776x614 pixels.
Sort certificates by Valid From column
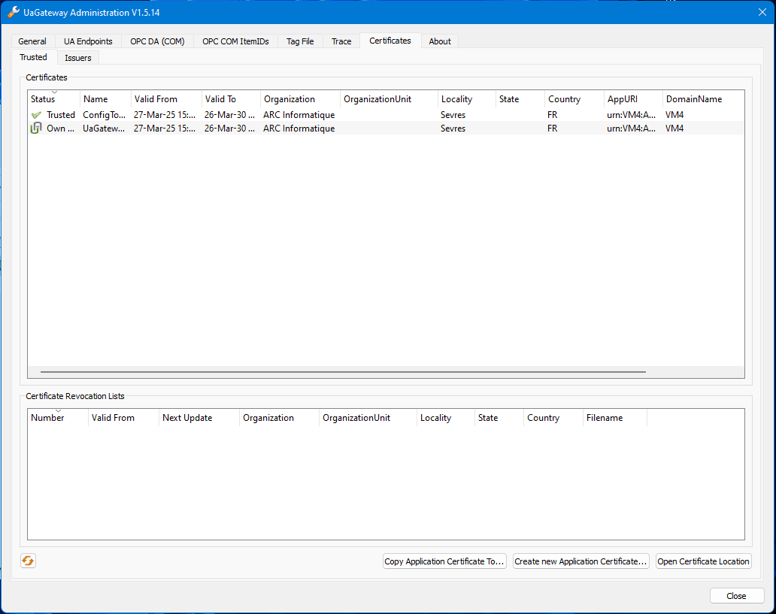tap(167, 99)
